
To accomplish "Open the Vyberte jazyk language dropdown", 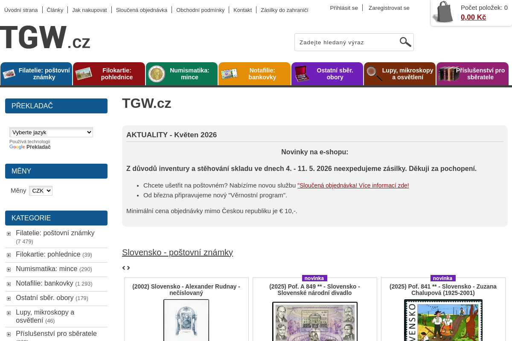I will (x=51, y=133).
